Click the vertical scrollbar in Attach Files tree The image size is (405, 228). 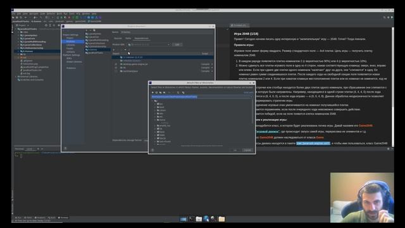point(252,111)
